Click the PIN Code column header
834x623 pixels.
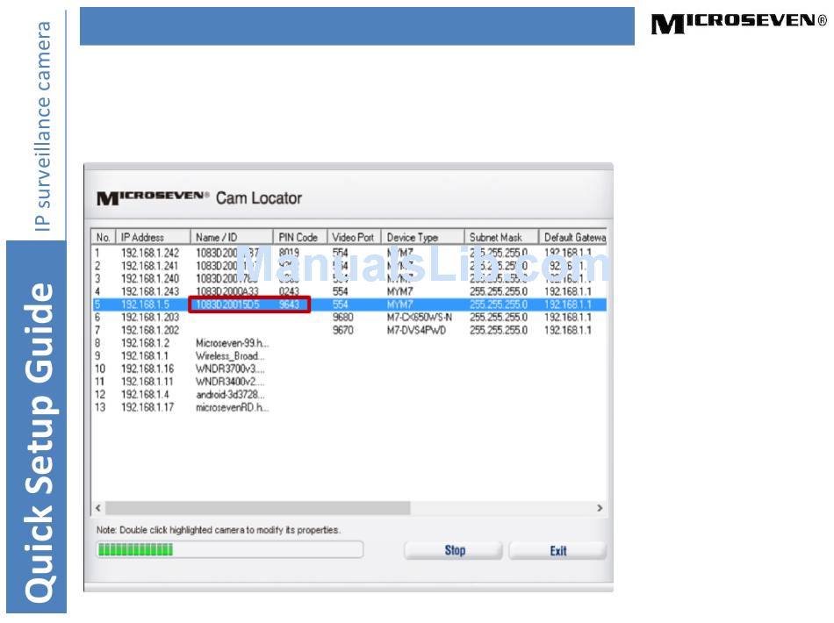pos(300,237)
